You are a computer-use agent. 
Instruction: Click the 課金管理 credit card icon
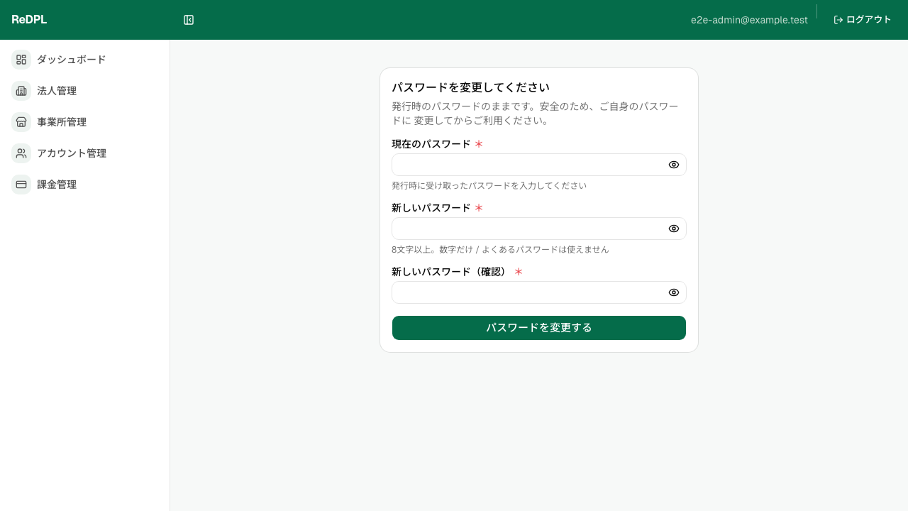click(21, 185)
